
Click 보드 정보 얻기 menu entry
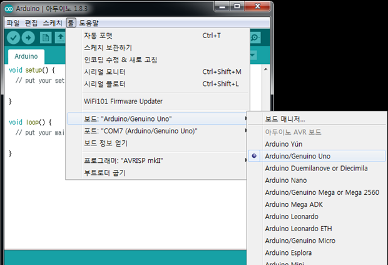tap(158, 143)
